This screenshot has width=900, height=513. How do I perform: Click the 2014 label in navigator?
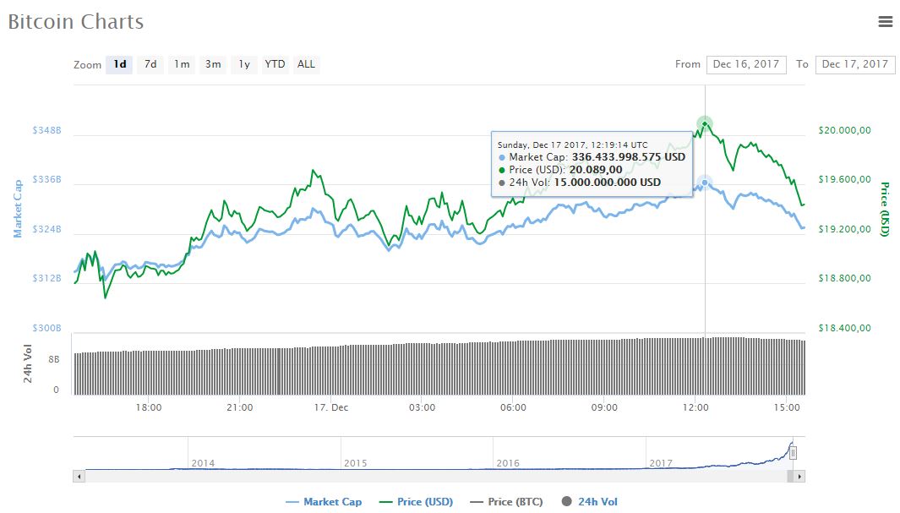(x=203, y=463)
